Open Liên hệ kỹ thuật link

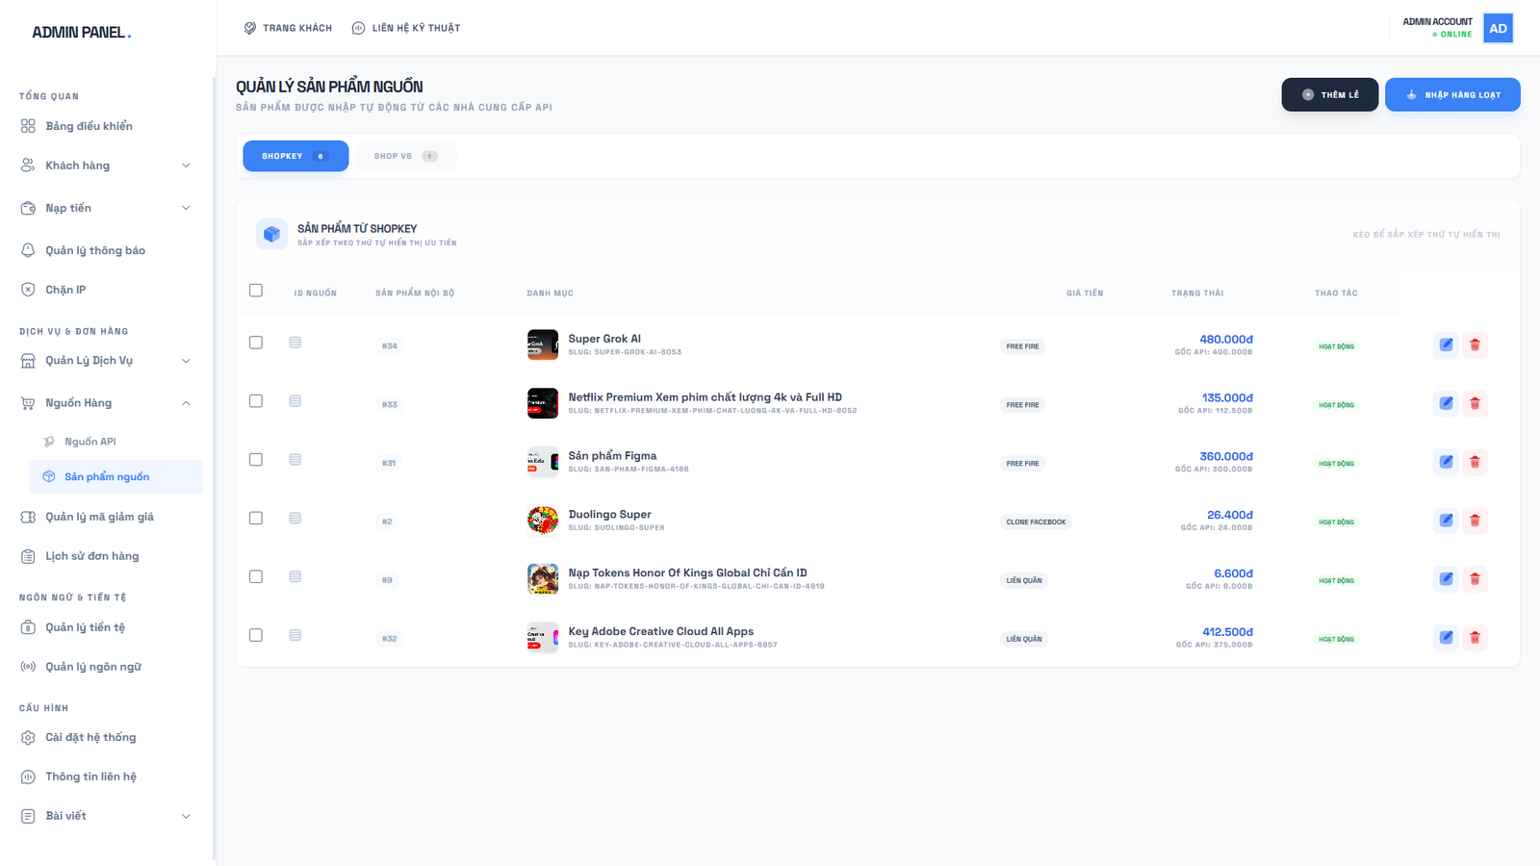point(406,28)
